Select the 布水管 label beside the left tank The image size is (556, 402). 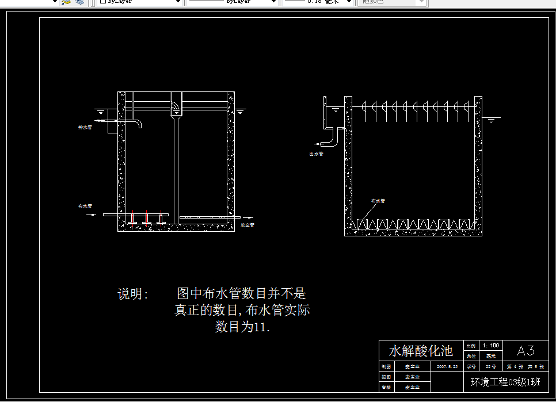[x=85, y=206]
